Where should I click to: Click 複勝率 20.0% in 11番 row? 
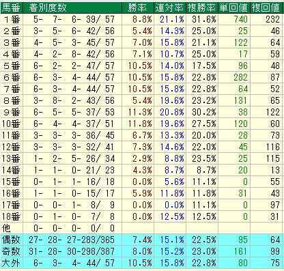(x=204, y=136)
